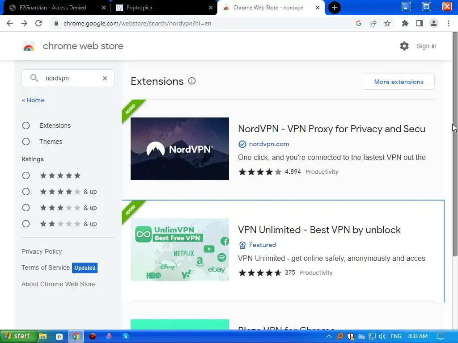
Task: Clear the nordvpn search text
Action: point(105,78)
